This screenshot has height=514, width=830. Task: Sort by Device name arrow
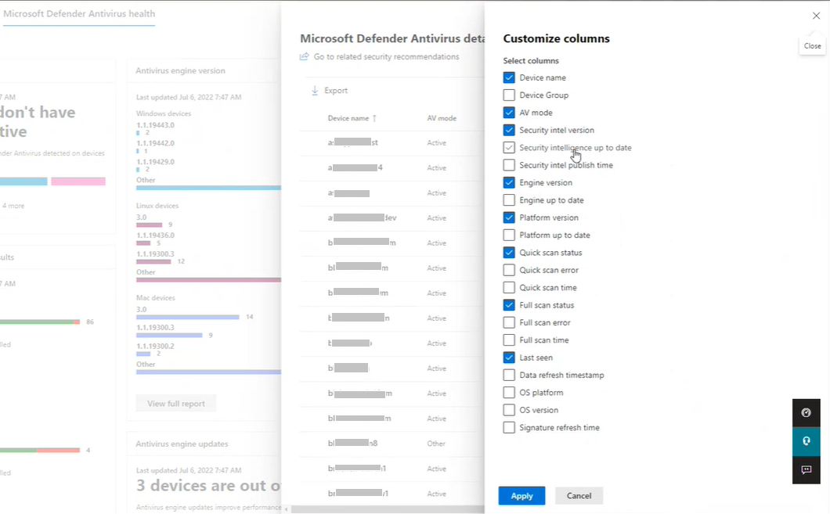tap(374, 118)
